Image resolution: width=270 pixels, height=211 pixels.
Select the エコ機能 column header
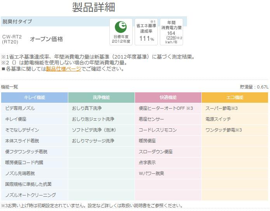pos(235,97)
